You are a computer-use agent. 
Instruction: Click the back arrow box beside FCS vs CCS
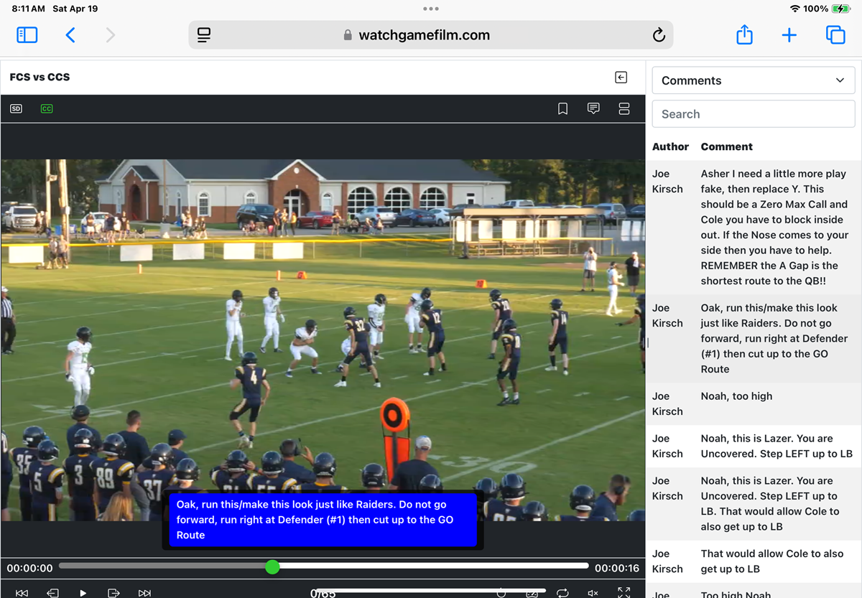[x=621, y=78]
